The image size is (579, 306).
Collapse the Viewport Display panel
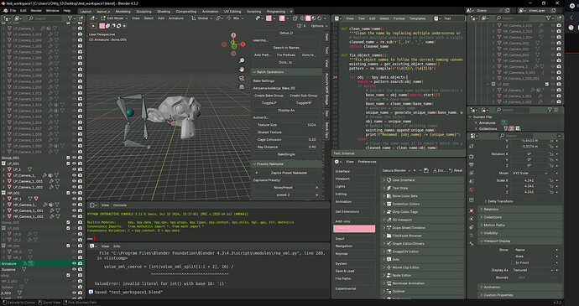[520, 241]
